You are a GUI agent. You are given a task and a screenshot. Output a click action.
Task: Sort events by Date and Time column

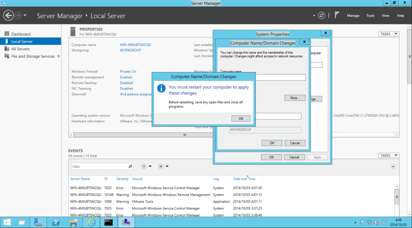[244, 179]
